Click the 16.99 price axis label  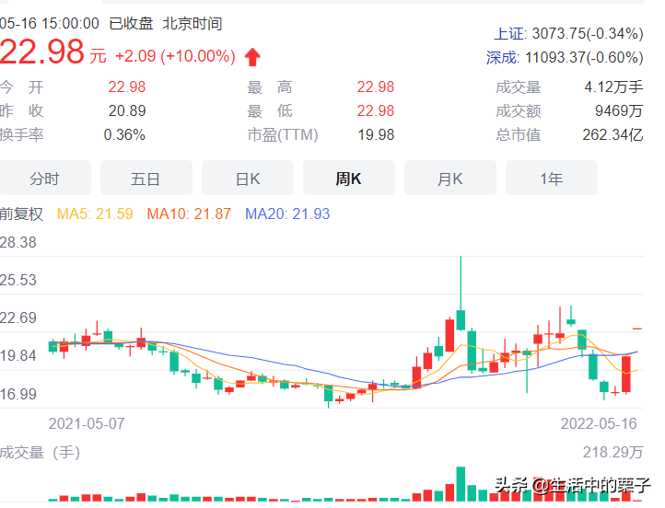tap(18, 394)
